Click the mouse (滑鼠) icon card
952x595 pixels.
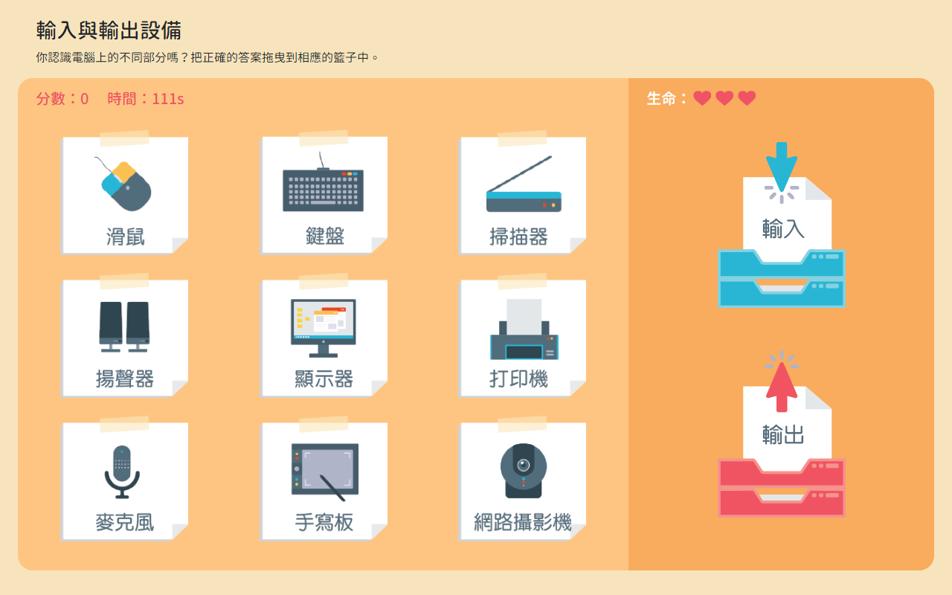[x=125, y=196]
